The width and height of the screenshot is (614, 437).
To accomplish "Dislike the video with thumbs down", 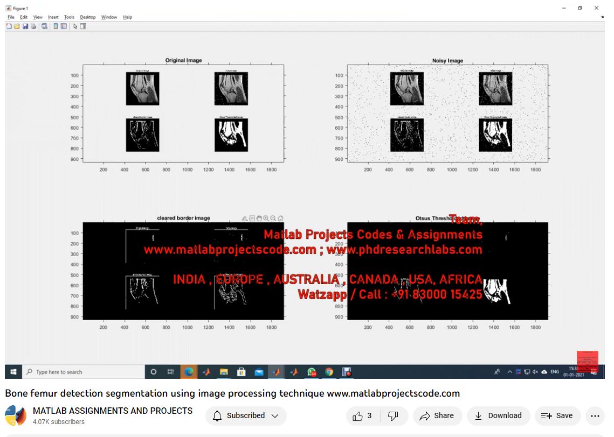I will [393, 415].
